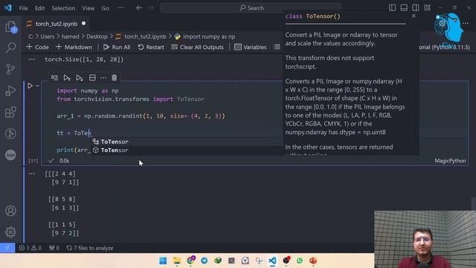The height and width of the screenshot is (268, 476).
Task: Go forward with the navigation arrow
Action: pos(151,8)
